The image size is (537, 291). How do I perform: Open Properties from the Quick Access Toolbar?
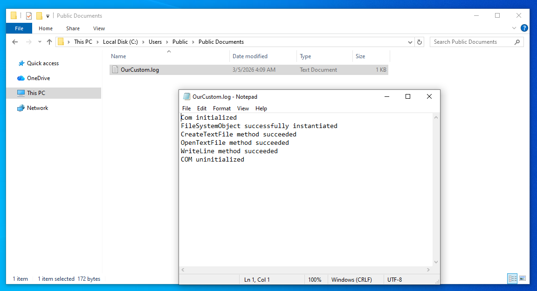click(x=28, y=15)
